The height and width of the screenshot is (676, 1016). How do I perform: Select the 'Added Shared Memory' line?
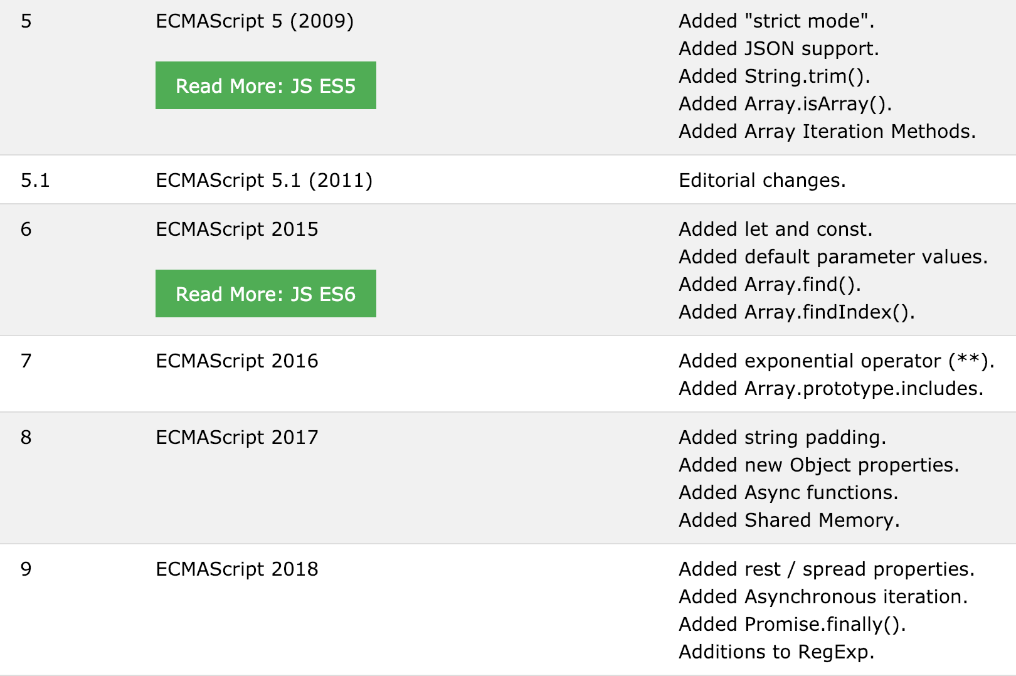[x=789, y=520]
